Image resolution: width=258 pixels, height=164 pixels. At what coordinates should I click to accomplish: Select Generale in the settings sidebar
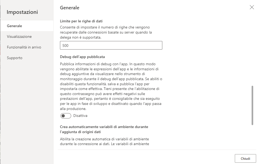[x=15, y=26]
